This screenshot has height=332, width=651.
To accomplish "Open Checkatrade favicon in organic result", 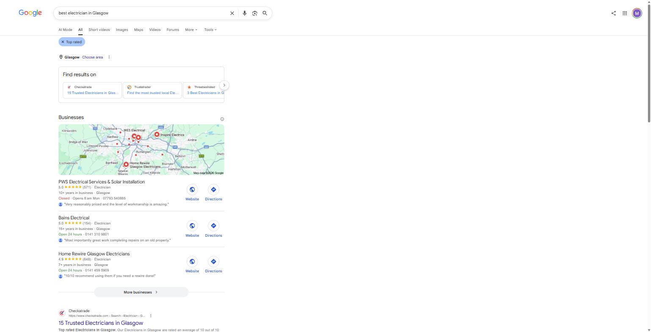I will 62,313.
